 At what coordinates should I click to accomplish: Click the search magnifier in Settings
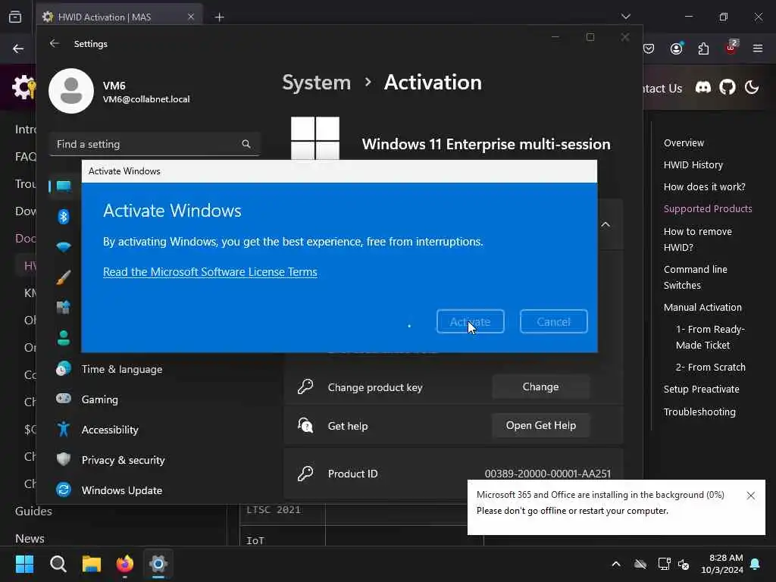click(x=246, y=144)
